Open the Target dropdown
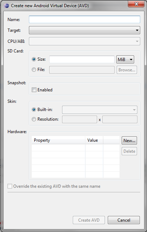Screen dimensions: 147x232 tap(85, 30)
